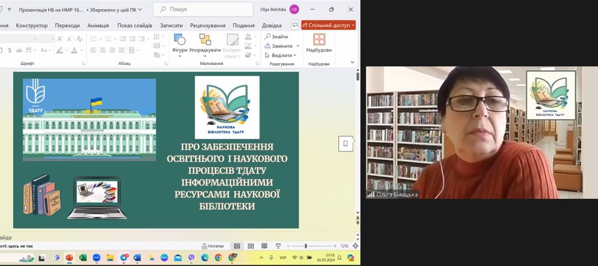Switch to Slide Sorter view
The image size is (598, 266).
tap(250, 246)
